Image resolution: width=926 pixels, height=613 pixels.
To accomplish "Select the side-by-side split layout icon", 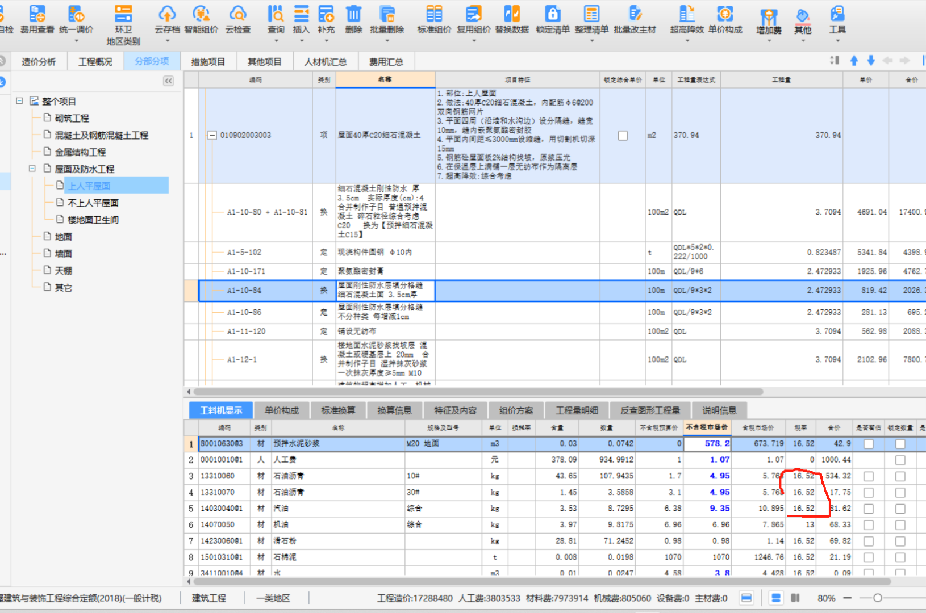I will [795, 598].
